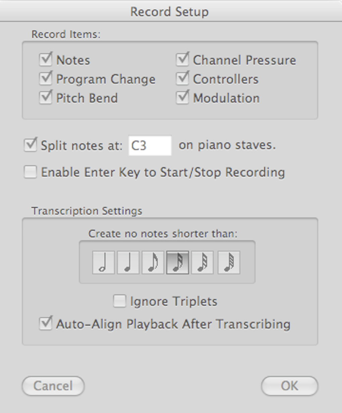Viewport: 342px width, 413px height.
Task: Disable Modulation recording
Action: (x=182, y=98)
